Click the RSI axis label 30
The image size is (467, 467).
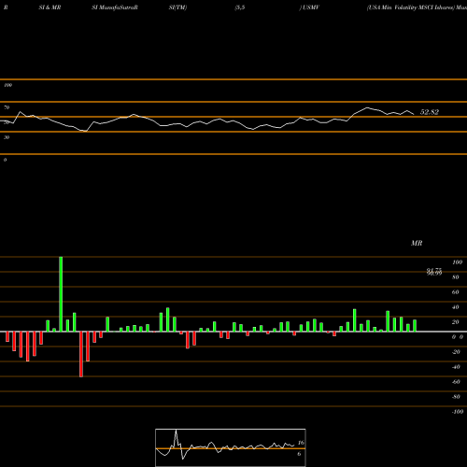click(x=7, y=137)
